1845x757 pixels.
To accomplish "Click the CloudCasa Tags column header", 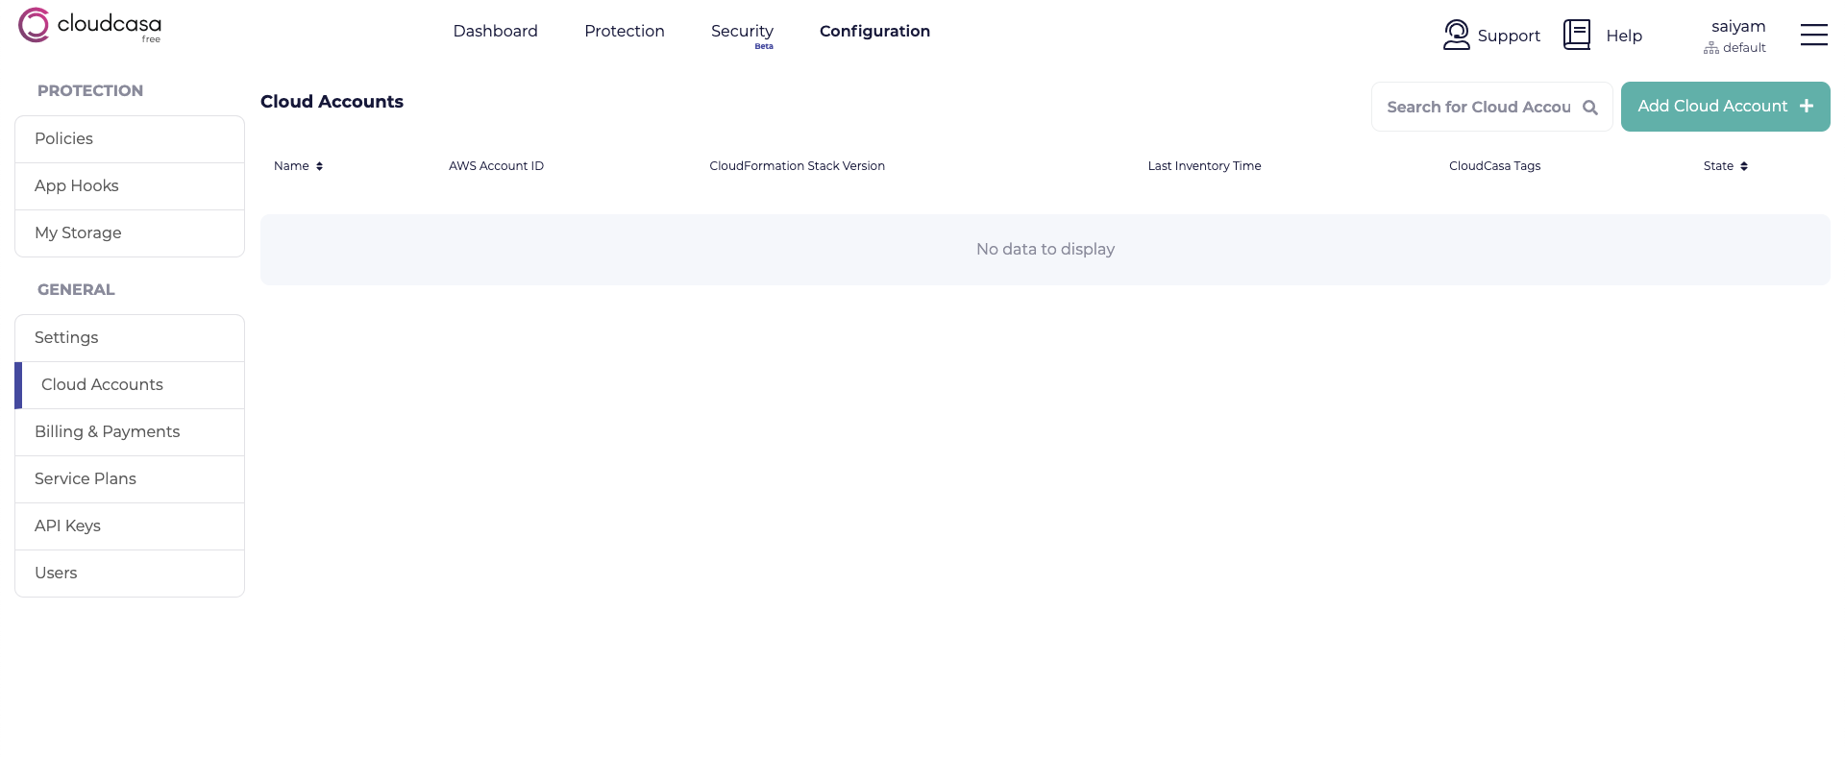I will pos(1494,166).
